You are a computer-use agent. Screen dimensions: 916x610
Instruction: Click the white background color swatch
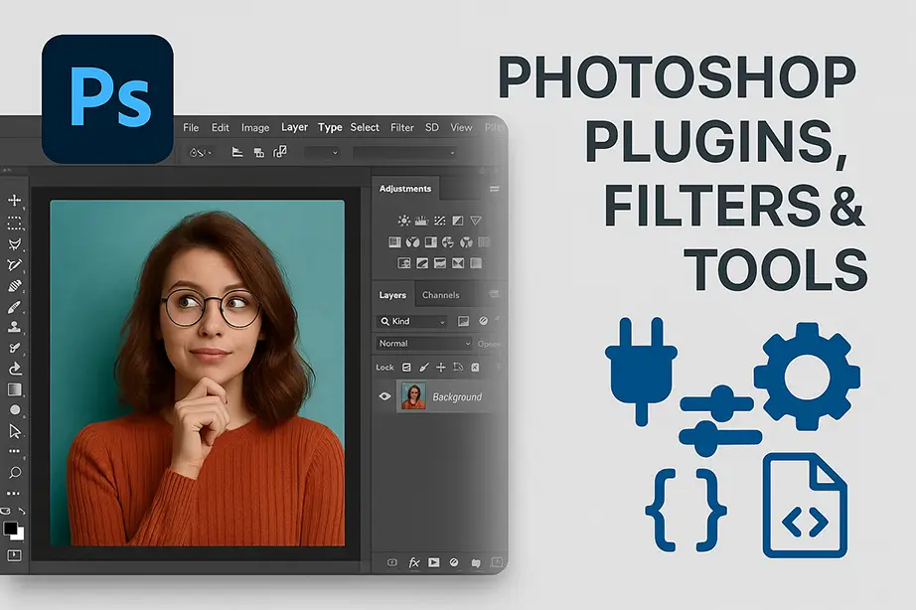(x=21, y=535)
